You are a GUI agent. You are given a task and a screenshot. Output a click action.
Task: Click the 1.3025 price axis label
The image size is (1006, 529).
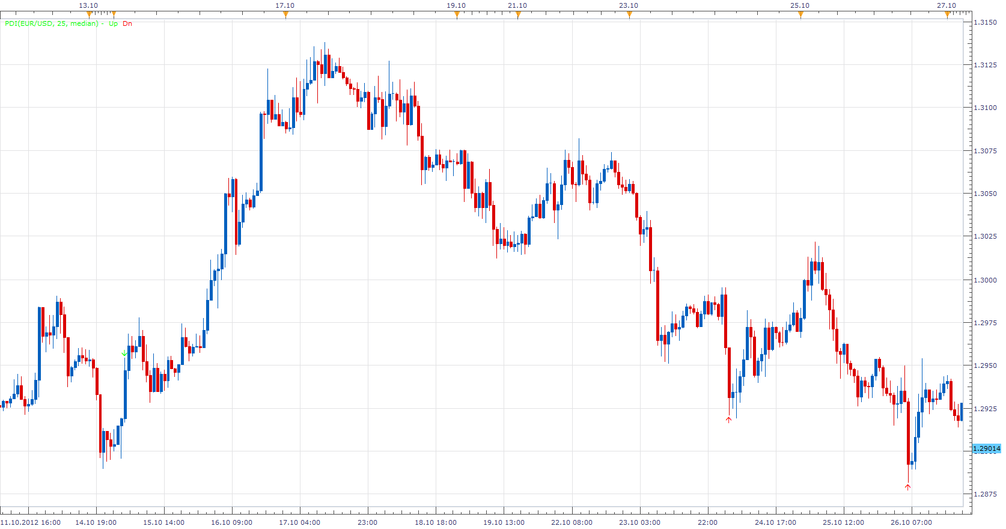pyautogui.click(x=985, y=236)
